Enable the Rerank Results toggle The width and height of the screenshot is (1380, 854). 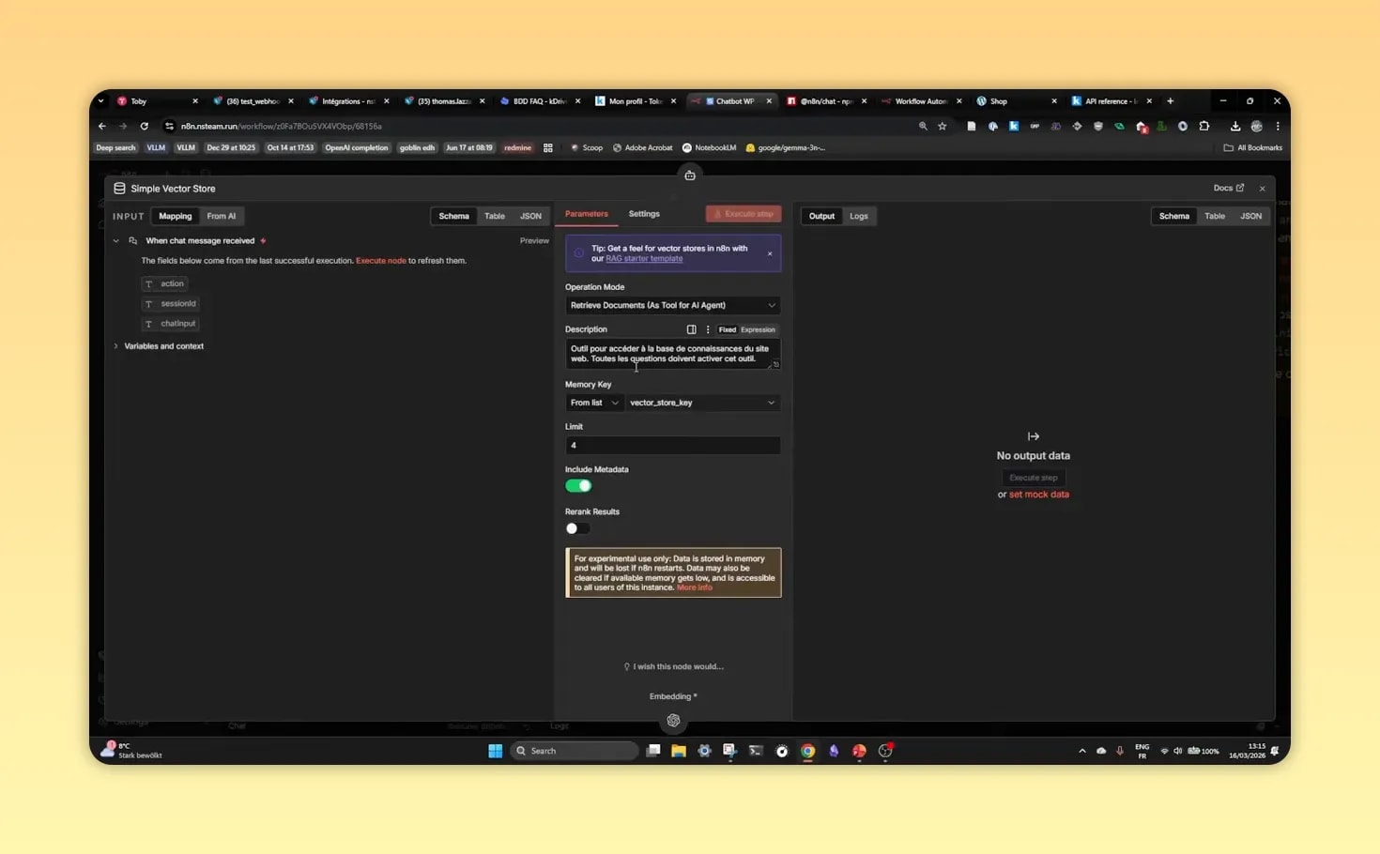click(576, 528)
